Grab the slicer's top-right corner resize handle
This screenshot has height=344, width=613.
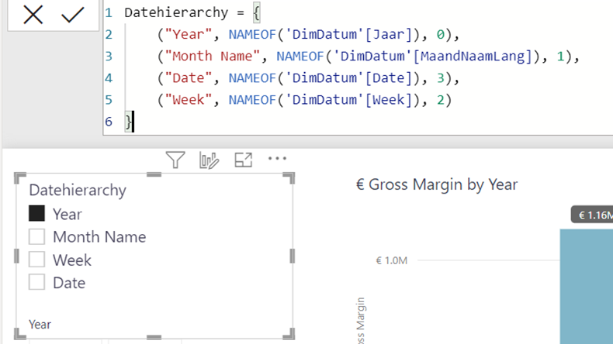289,177
